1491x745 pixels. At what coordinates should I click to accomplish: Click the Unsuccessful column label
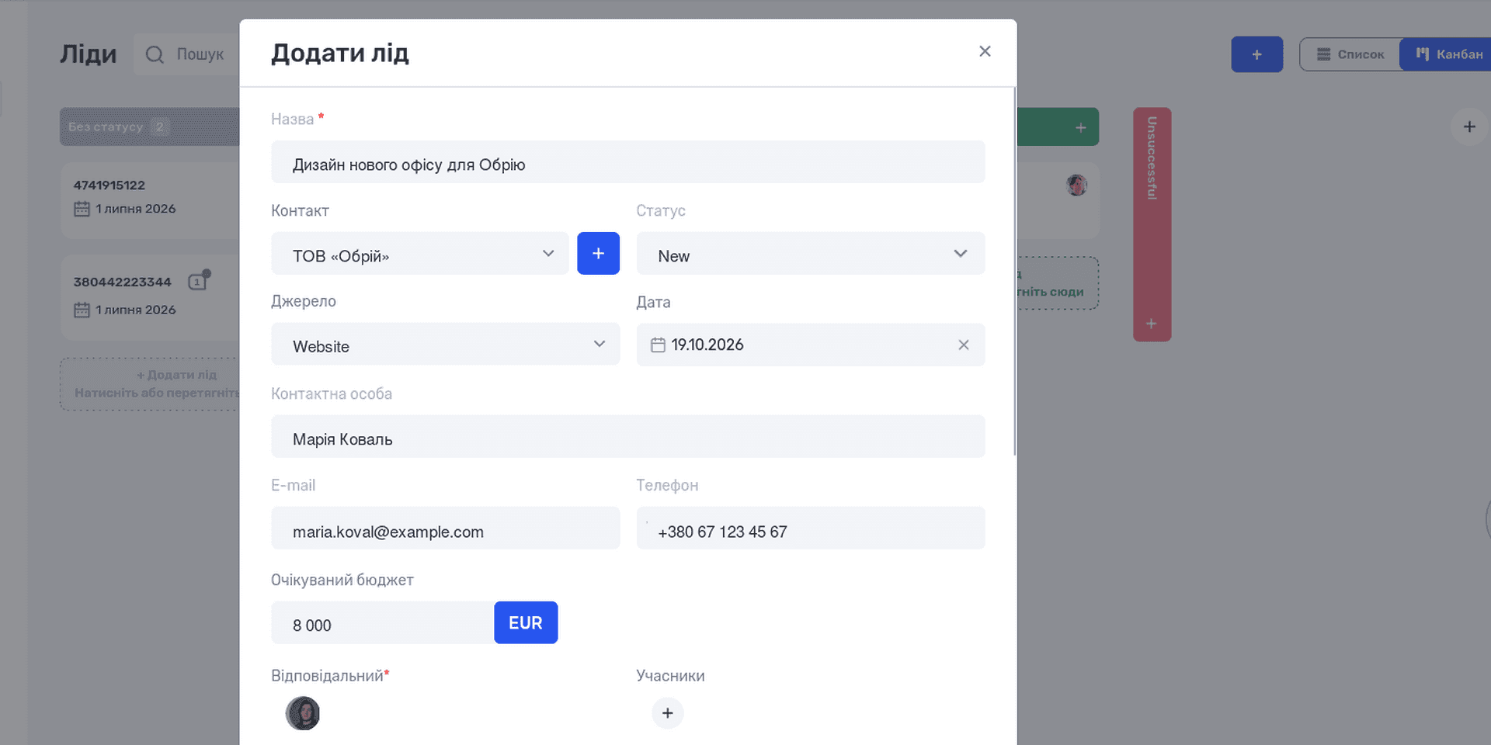coord(1152,158)
